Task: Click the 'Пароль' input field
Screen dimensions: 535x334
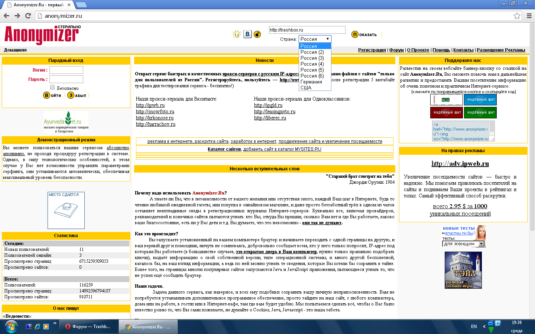Action: click(x=66, y=79)
